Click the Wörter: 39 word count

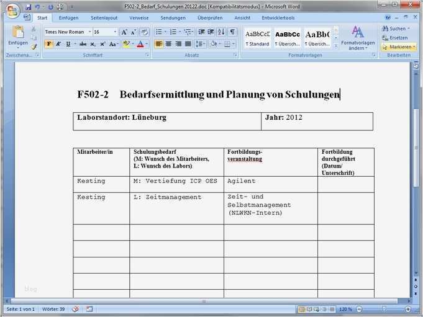(53, 309)
